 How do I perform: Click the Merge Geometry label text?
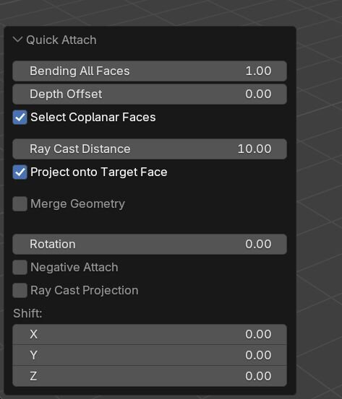(x=78, y=204)
